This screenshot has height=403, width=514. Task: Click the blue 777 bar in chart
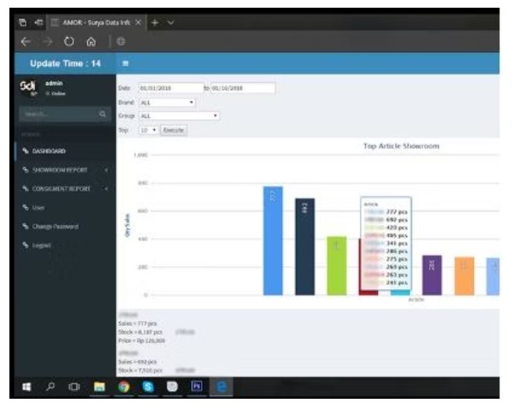273,241
